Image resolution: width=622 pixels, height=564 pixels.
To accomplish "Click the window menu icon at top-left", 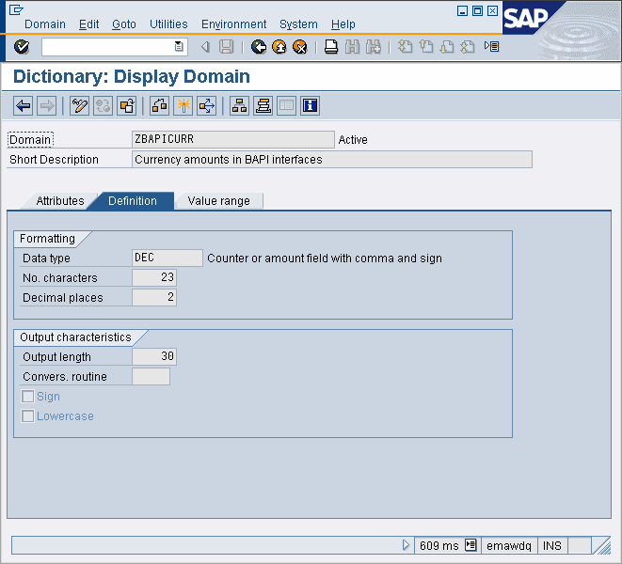I will point(16,9).
